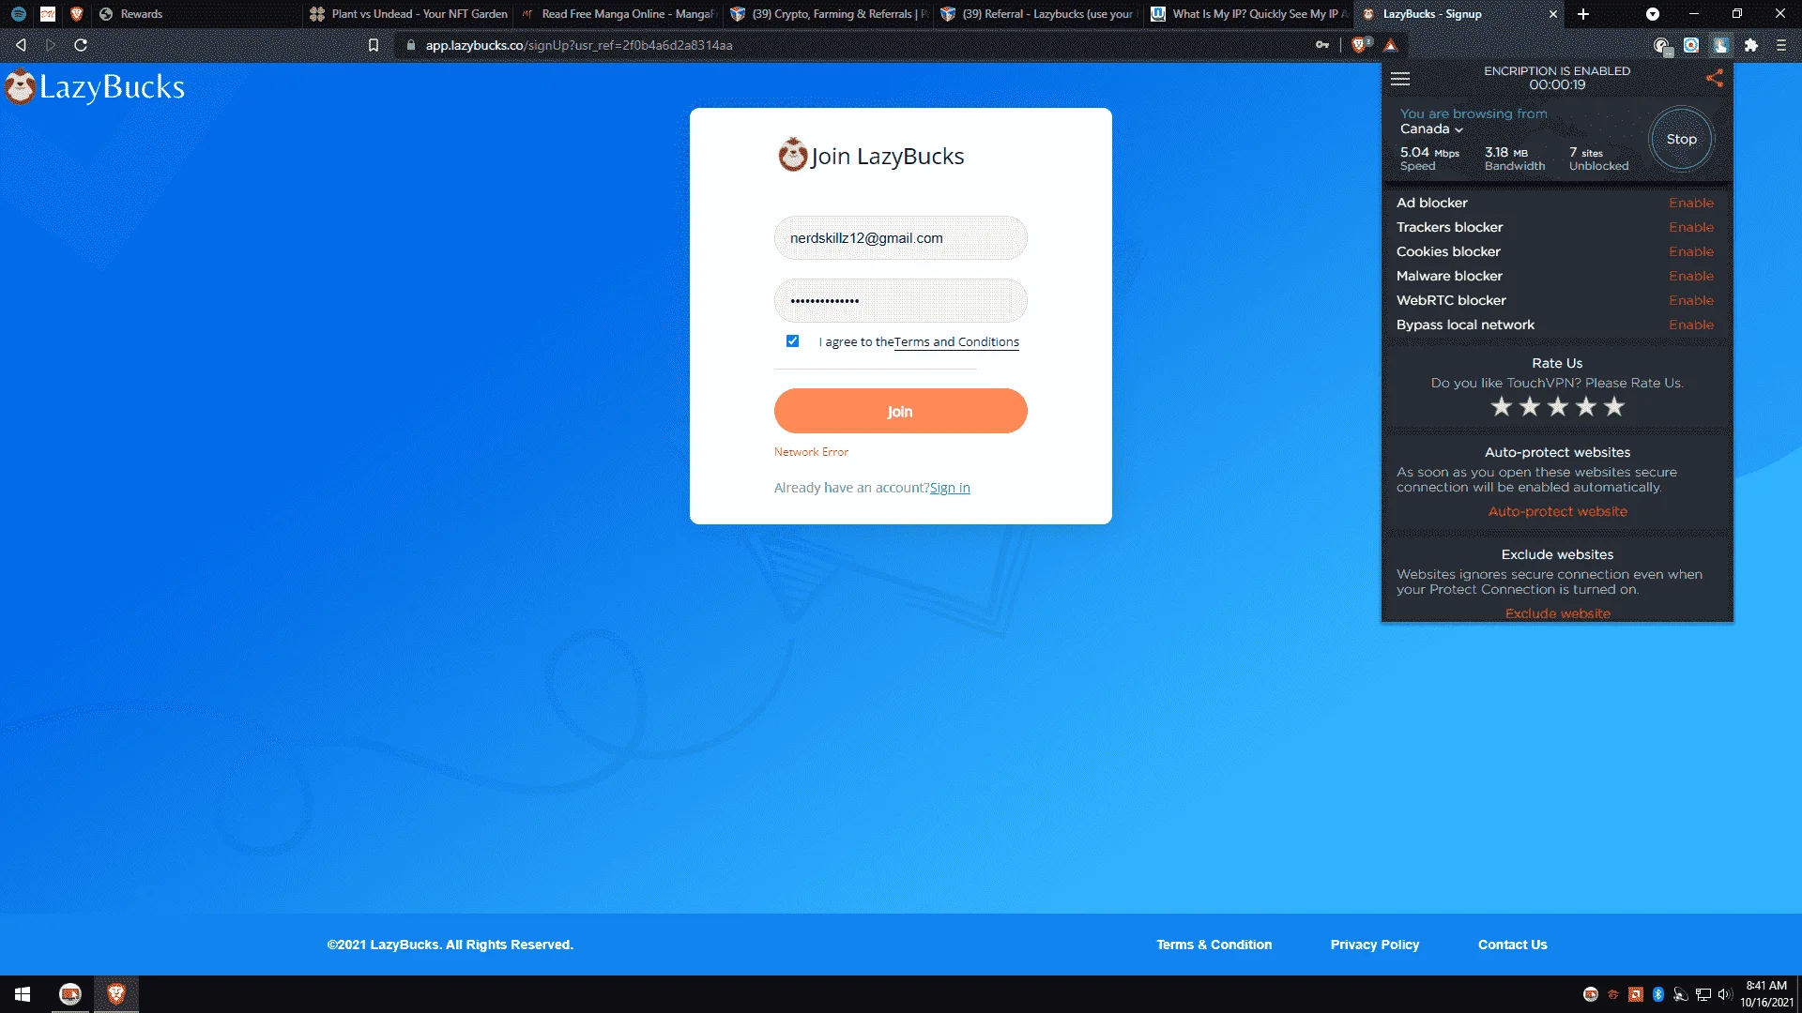Follow the Sign in link
1802x1013 pixels.
[x=950, y=488]
